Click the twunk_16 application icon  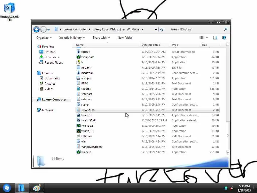coord(79,126)
